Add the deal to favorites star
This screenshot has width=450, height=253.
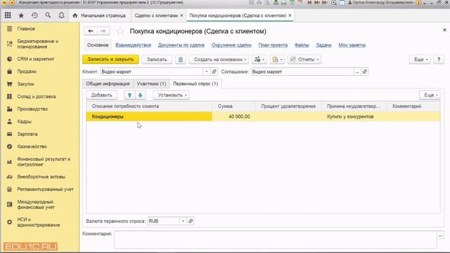pyautogui.click(x=120, y=31)
